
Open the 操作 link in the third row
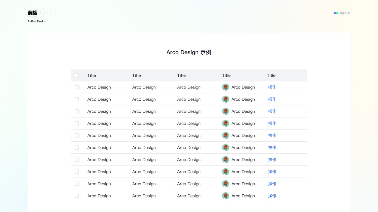point(272,111)
